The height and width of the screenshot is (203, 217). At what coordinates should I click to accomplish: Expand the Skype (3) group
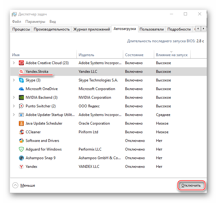[x=14, y=80]
